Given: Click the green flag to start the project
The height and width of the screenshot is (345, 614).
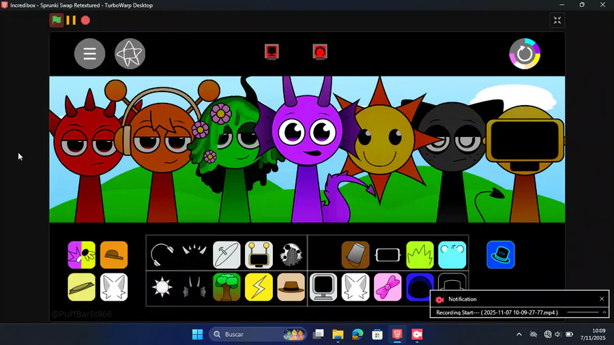Looking at the screenshot, I should pos(57,20).
